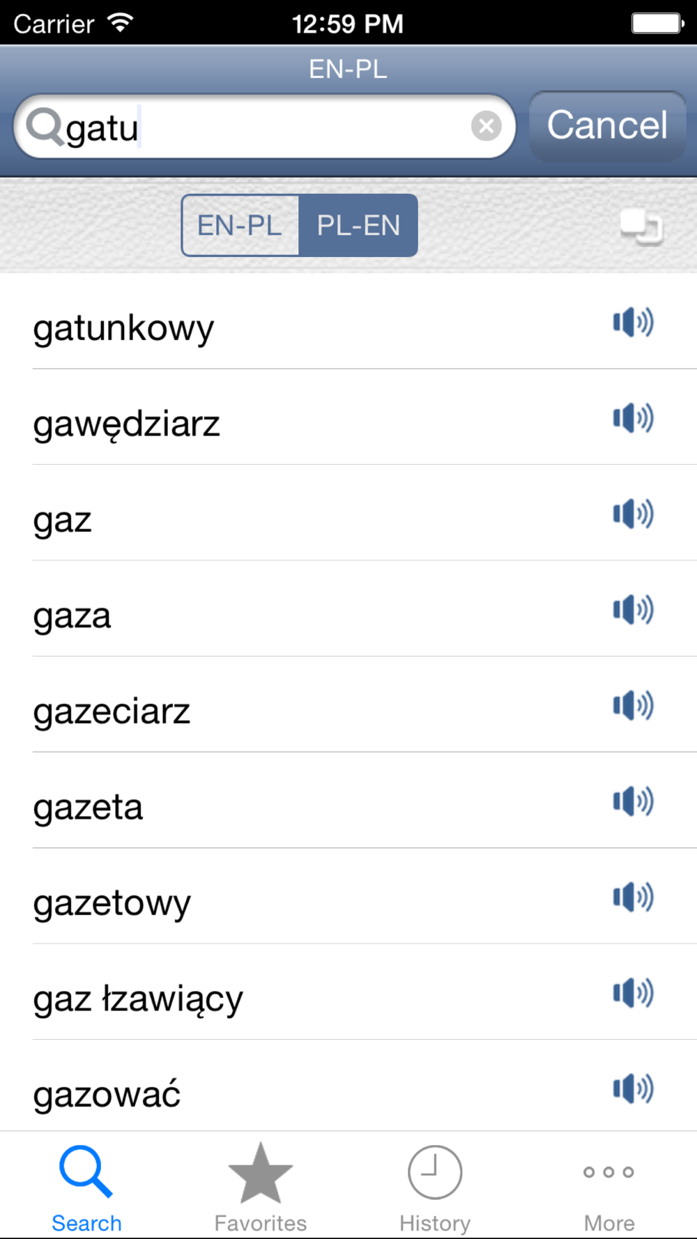Play sound for gazeciarz
697x1239 pixels.
[x=633, y=705]
